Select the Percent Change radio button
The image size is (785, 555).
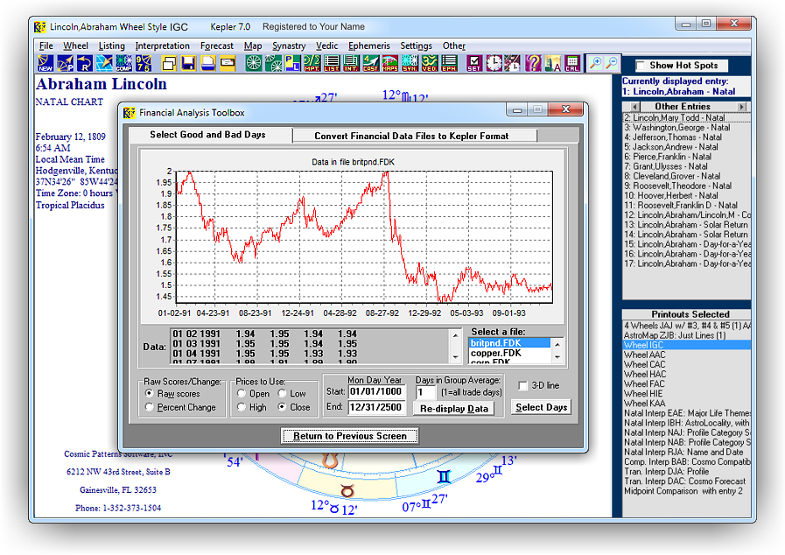(x=150, y=408)
